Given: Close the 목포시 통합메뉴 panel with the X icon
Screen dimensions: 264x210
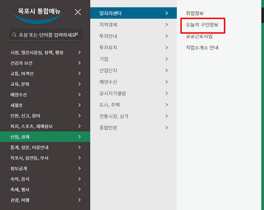Looking at the screenshot, I should pos(78,12).
